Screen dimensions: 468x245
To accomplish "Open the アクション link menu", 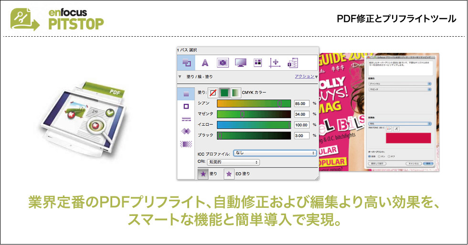I will coord(305,77).
